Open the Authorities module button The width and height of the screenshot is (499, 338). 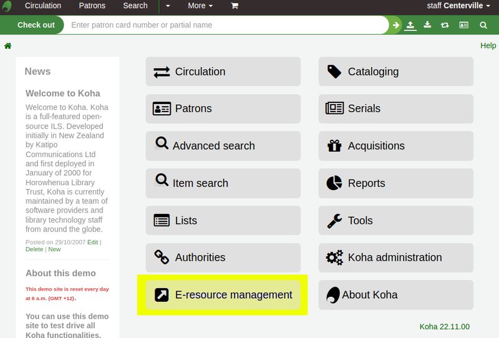click(223, 258)
